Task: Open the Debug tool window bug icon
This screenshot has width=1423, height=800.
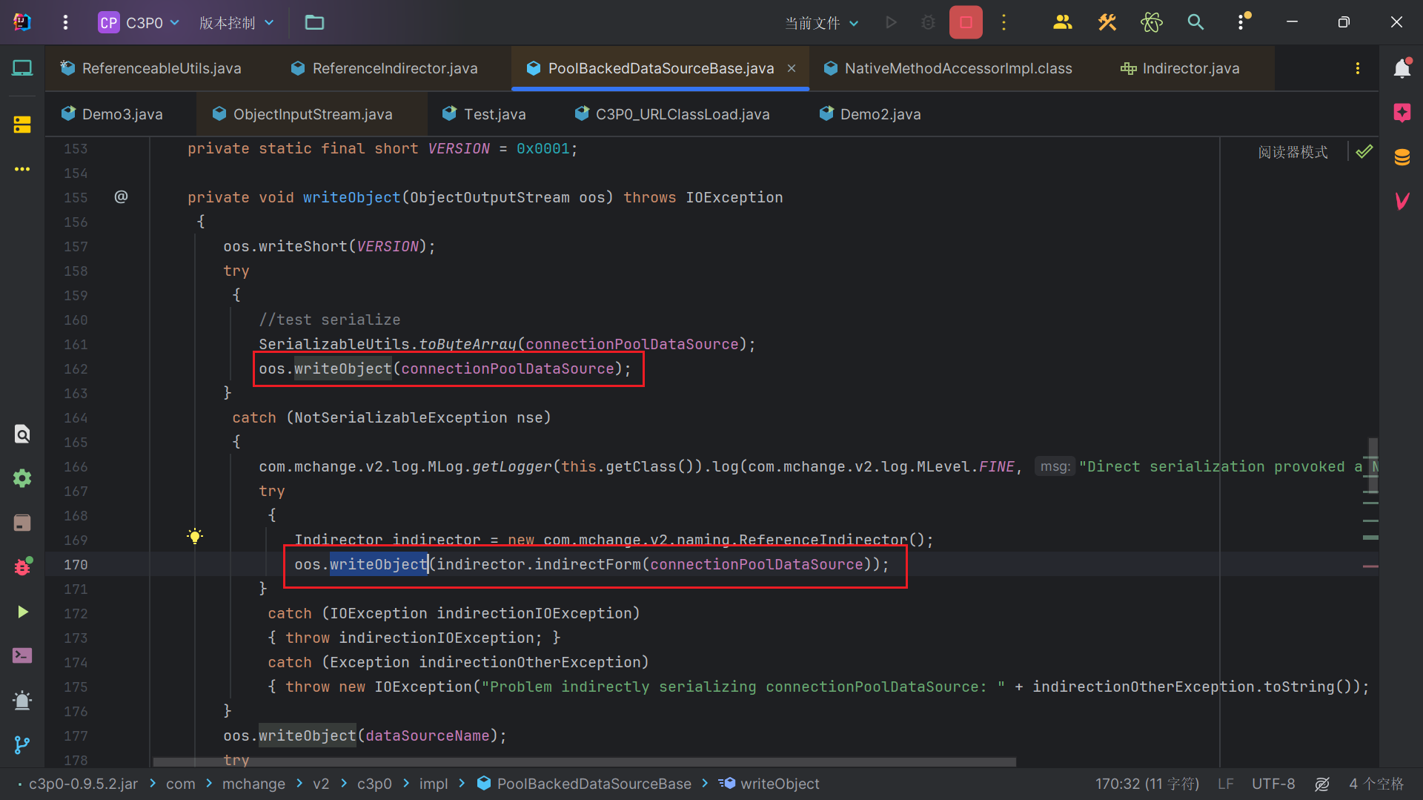Action: click(22, 566)
